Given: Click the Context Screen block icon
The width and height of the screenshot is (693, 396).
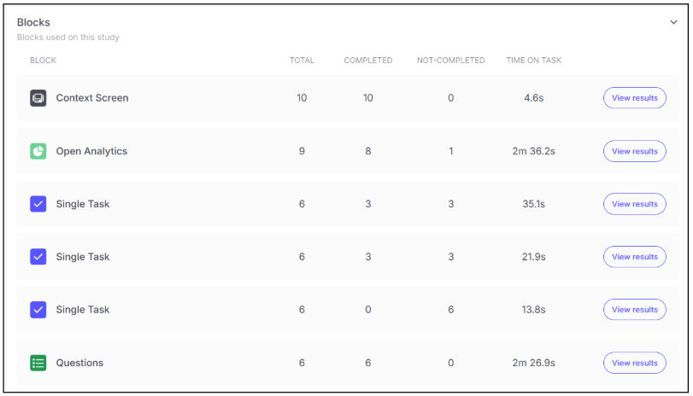Looking at the screenshot, I should [38, 98].
